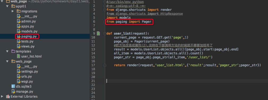Screen dimensions: 268x100
Task: Click the '#/usr/bin/env python' shebang line
Action: pos(125,2)
